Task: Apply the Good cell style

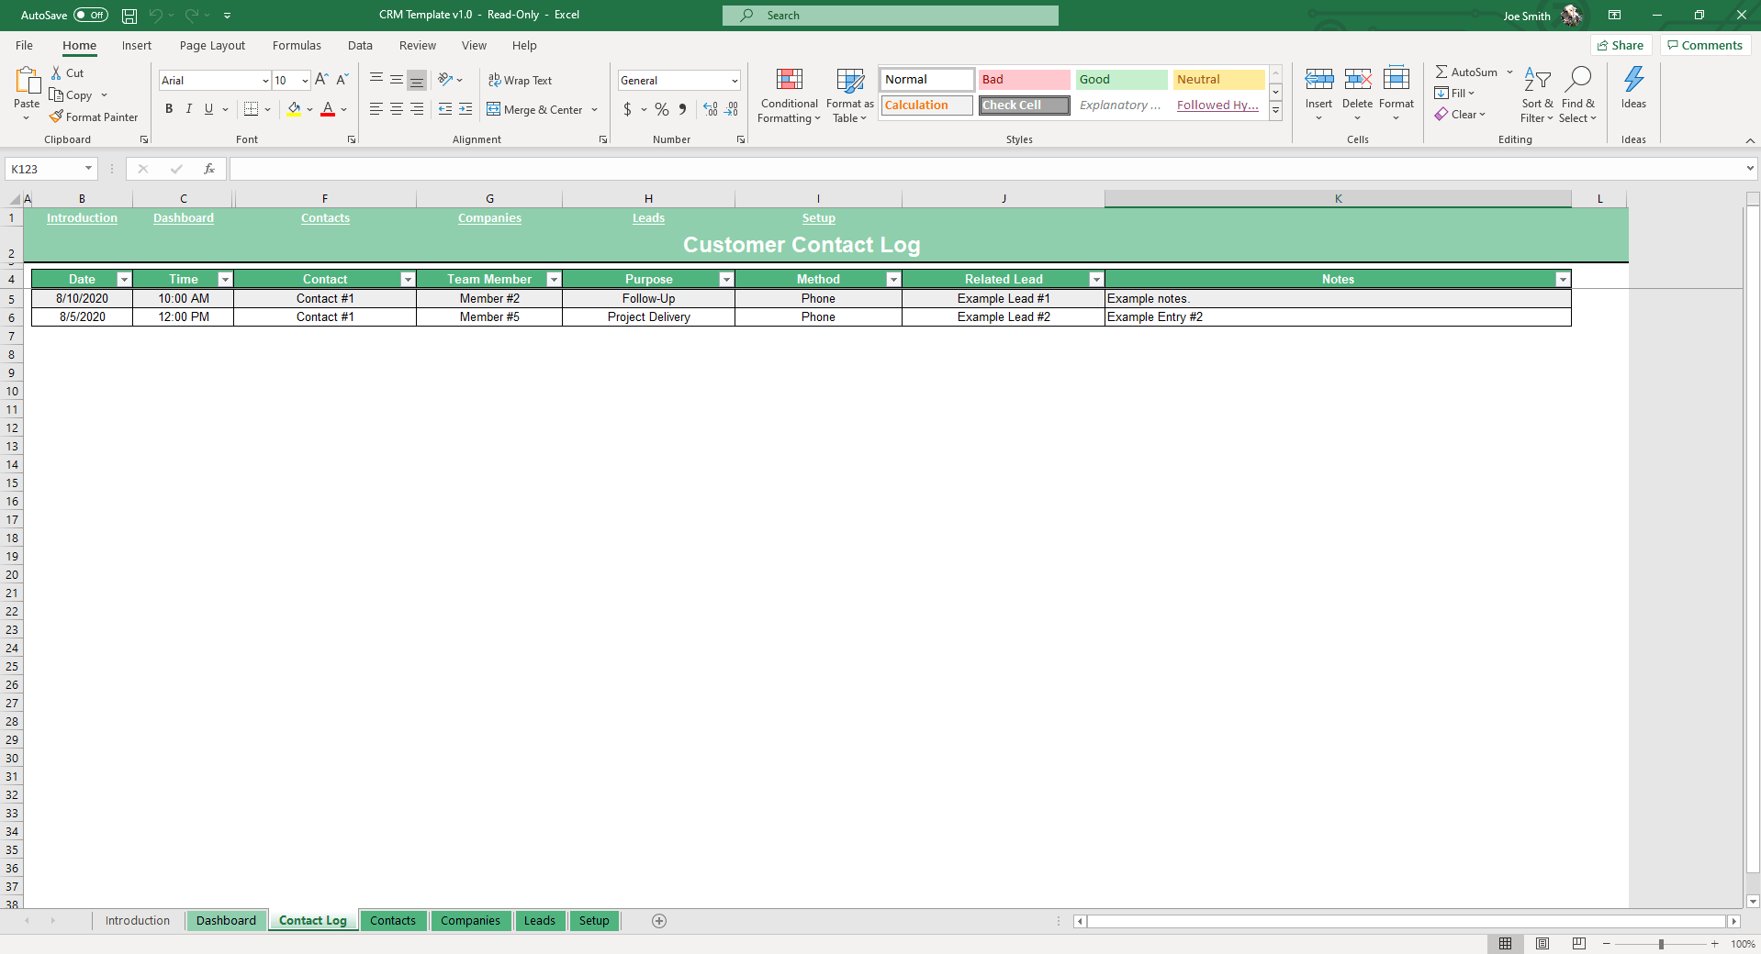Action: (1122, 80)
